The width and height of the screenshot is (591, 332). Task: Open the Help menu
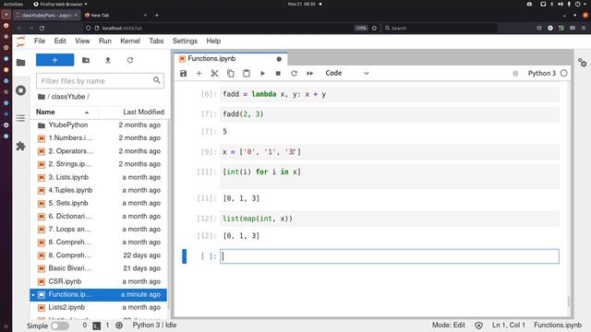click(213, 41)
